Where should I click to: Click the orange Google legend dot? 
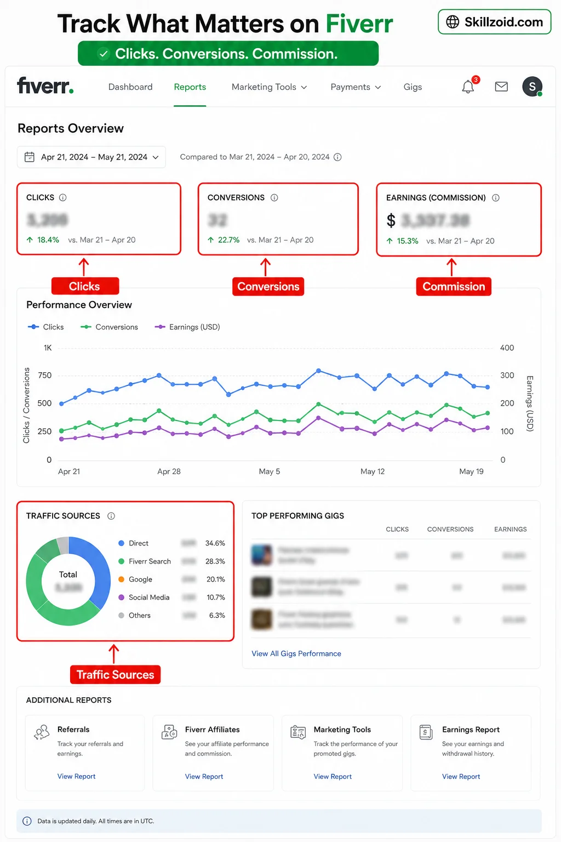coord(122,579)
